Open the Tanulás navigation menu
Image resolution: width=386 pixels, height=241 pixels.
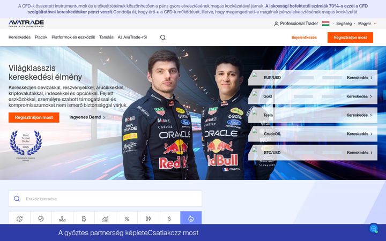pos(106,37)
